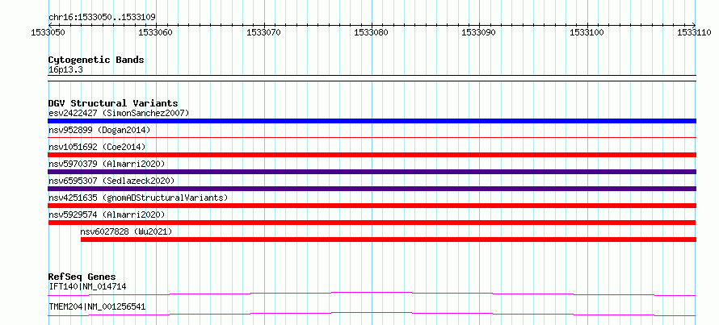
Task: Click ruler position 1533080
Action: pos(372,32)
